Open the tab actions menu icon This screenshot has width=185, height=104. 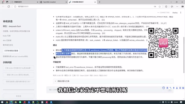click(x=7, y=2)
